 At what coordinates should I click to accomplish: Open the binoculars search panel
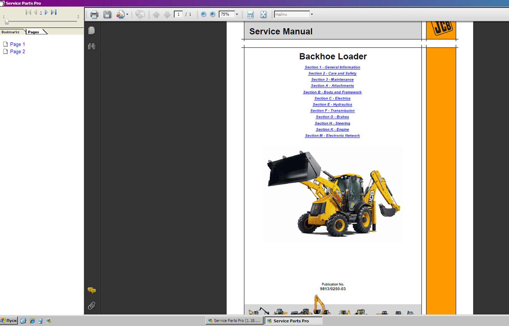click(x=92, y=46)
